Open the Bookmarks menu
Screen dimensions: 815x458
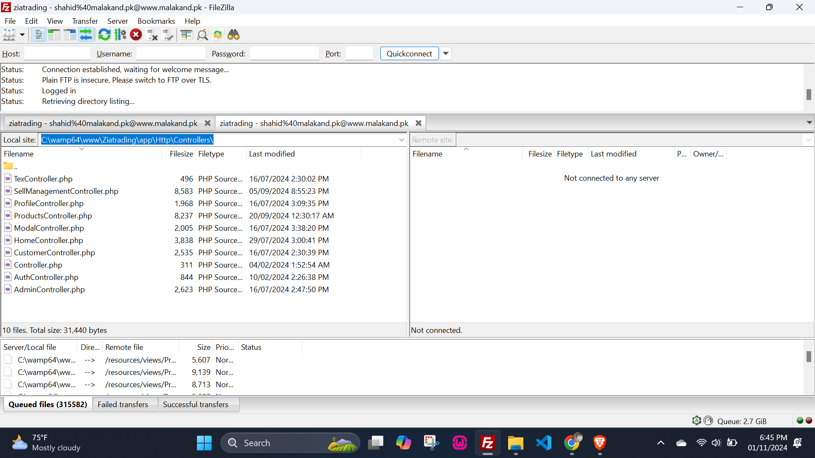(156, 21)
